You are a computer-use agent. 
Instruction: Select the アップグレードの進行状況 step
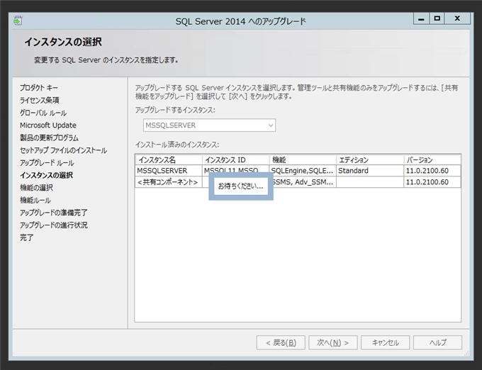click(x=53, y=225)
